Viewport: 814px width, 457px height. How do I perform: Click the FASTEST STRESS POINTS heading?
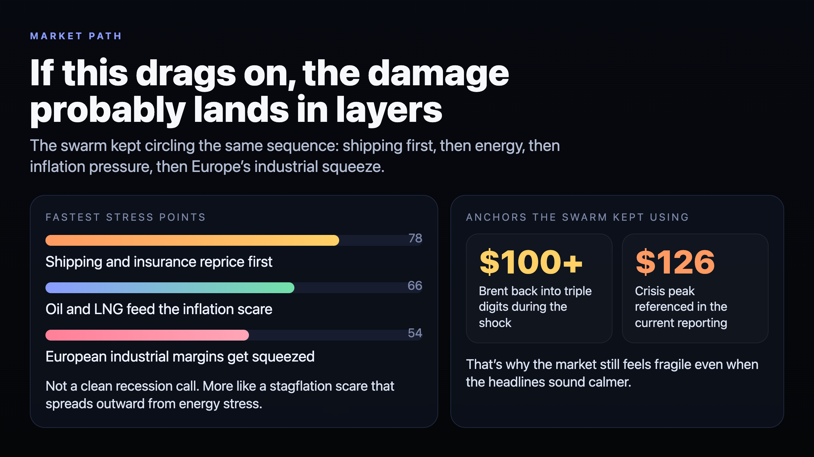tap(126, 217)
